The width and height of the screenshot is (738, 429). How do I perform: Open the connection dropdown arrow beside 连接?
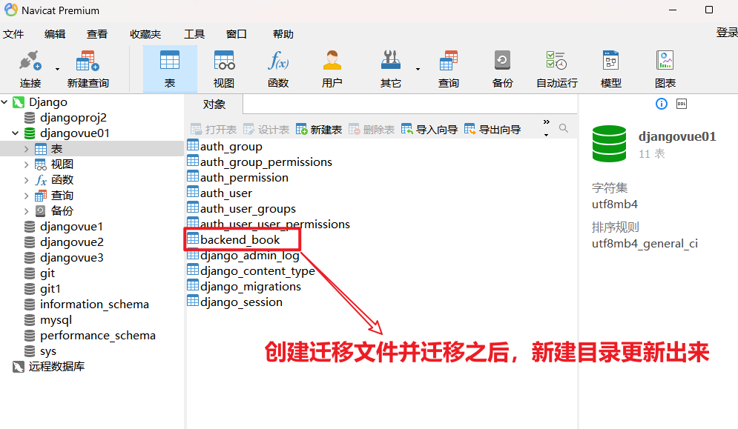57,69
